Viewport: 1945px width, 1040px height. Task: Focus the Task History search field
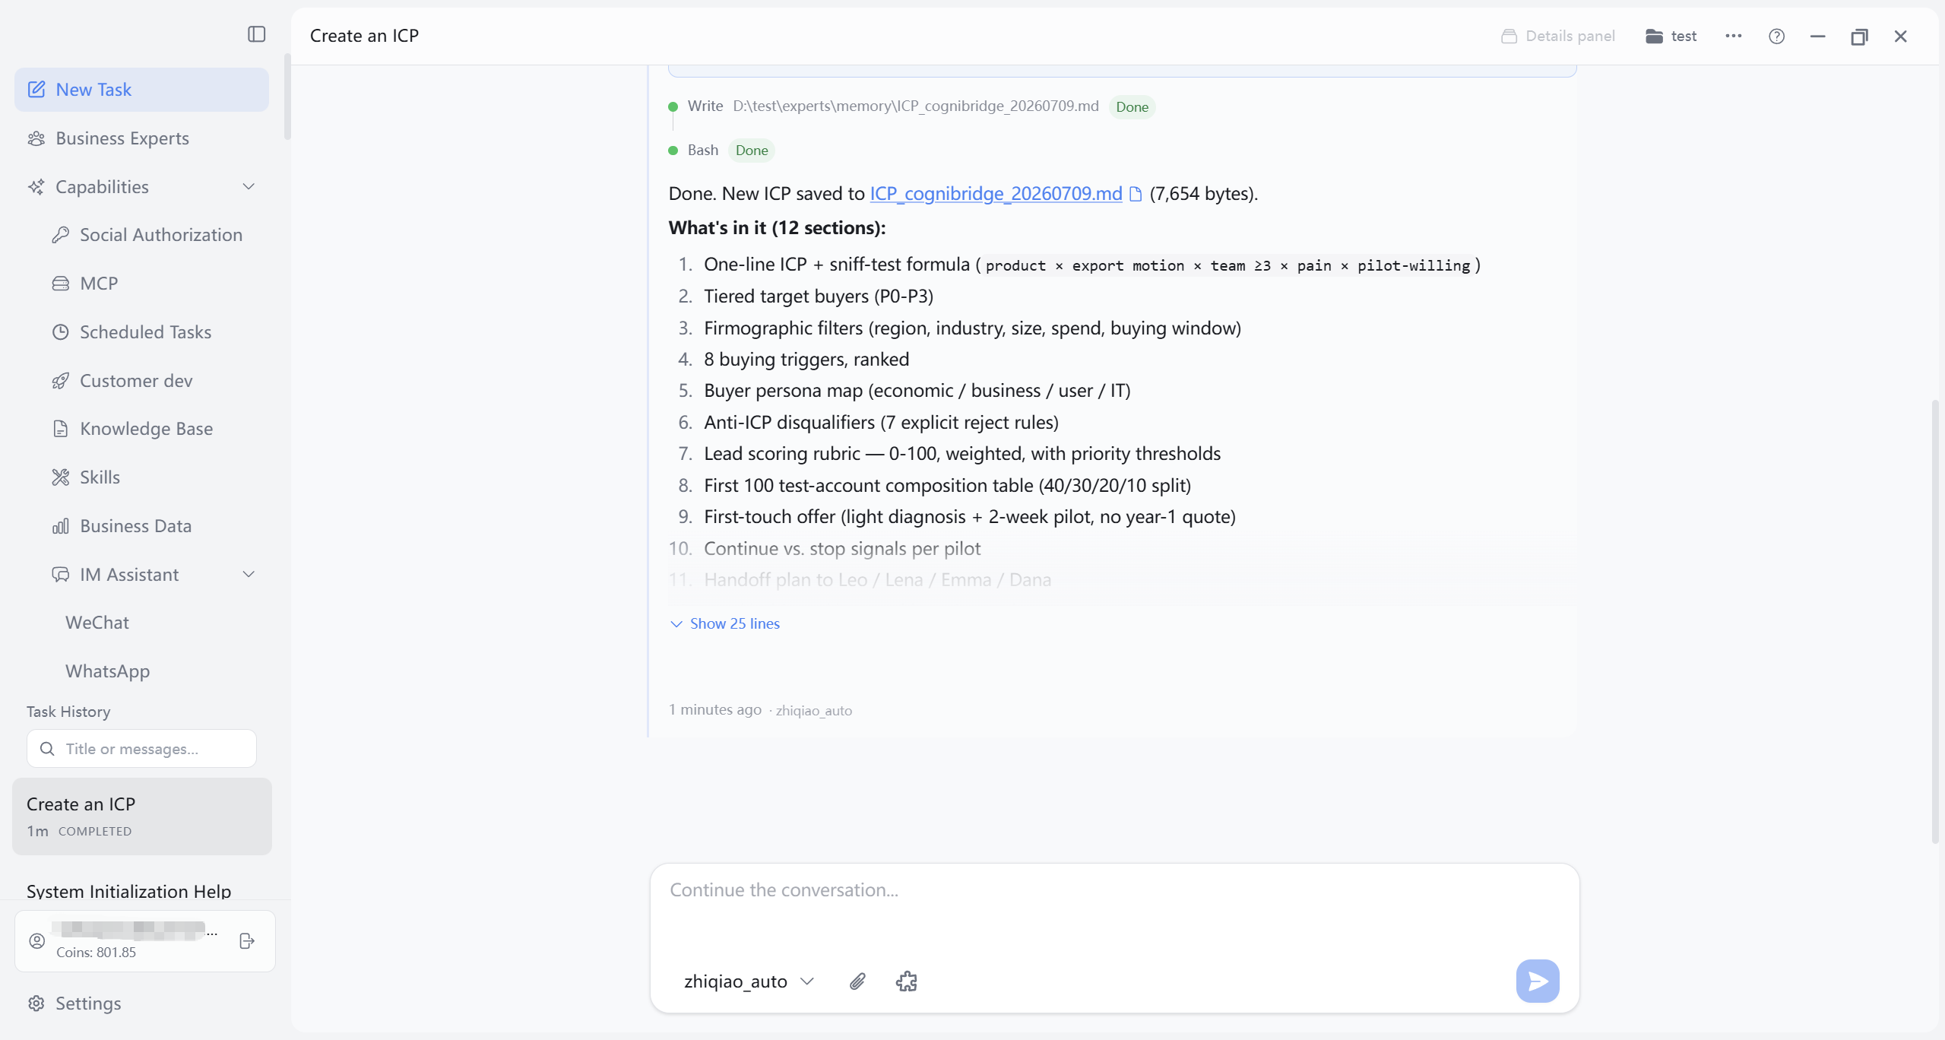[141, 749]
